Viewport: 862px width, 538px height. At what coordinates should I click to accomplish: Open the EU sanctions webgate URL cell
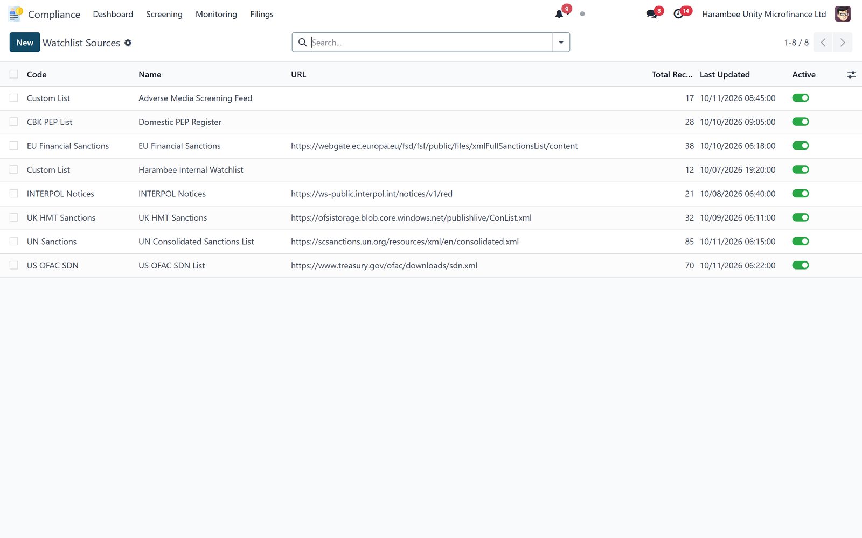[x=434, y=146]
